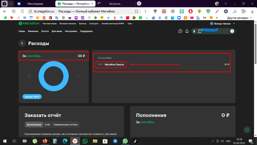Screen dimensions: 257x145
Task: Open Microsoft Edge from the taskbar
Action: point(65,141)
